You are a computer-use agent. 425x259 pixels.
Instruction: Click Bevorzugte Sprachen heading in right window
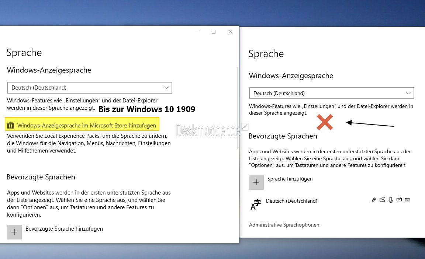[x=283, y=136]
